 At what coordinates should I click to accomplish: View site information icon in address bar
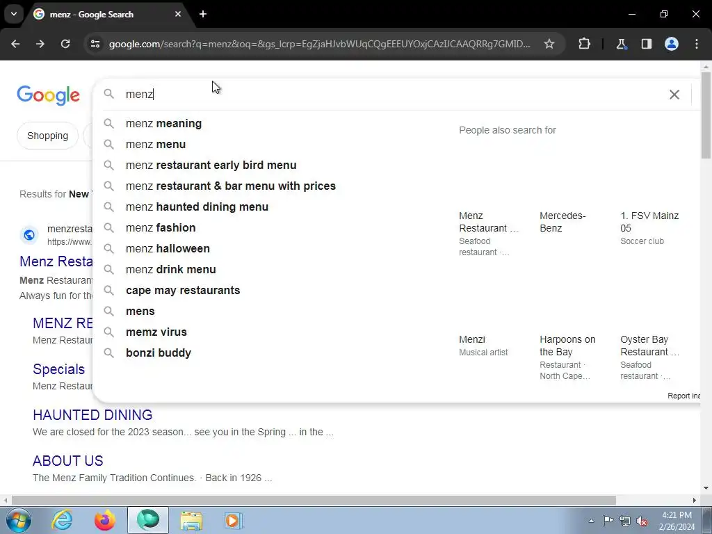[95, 44]
